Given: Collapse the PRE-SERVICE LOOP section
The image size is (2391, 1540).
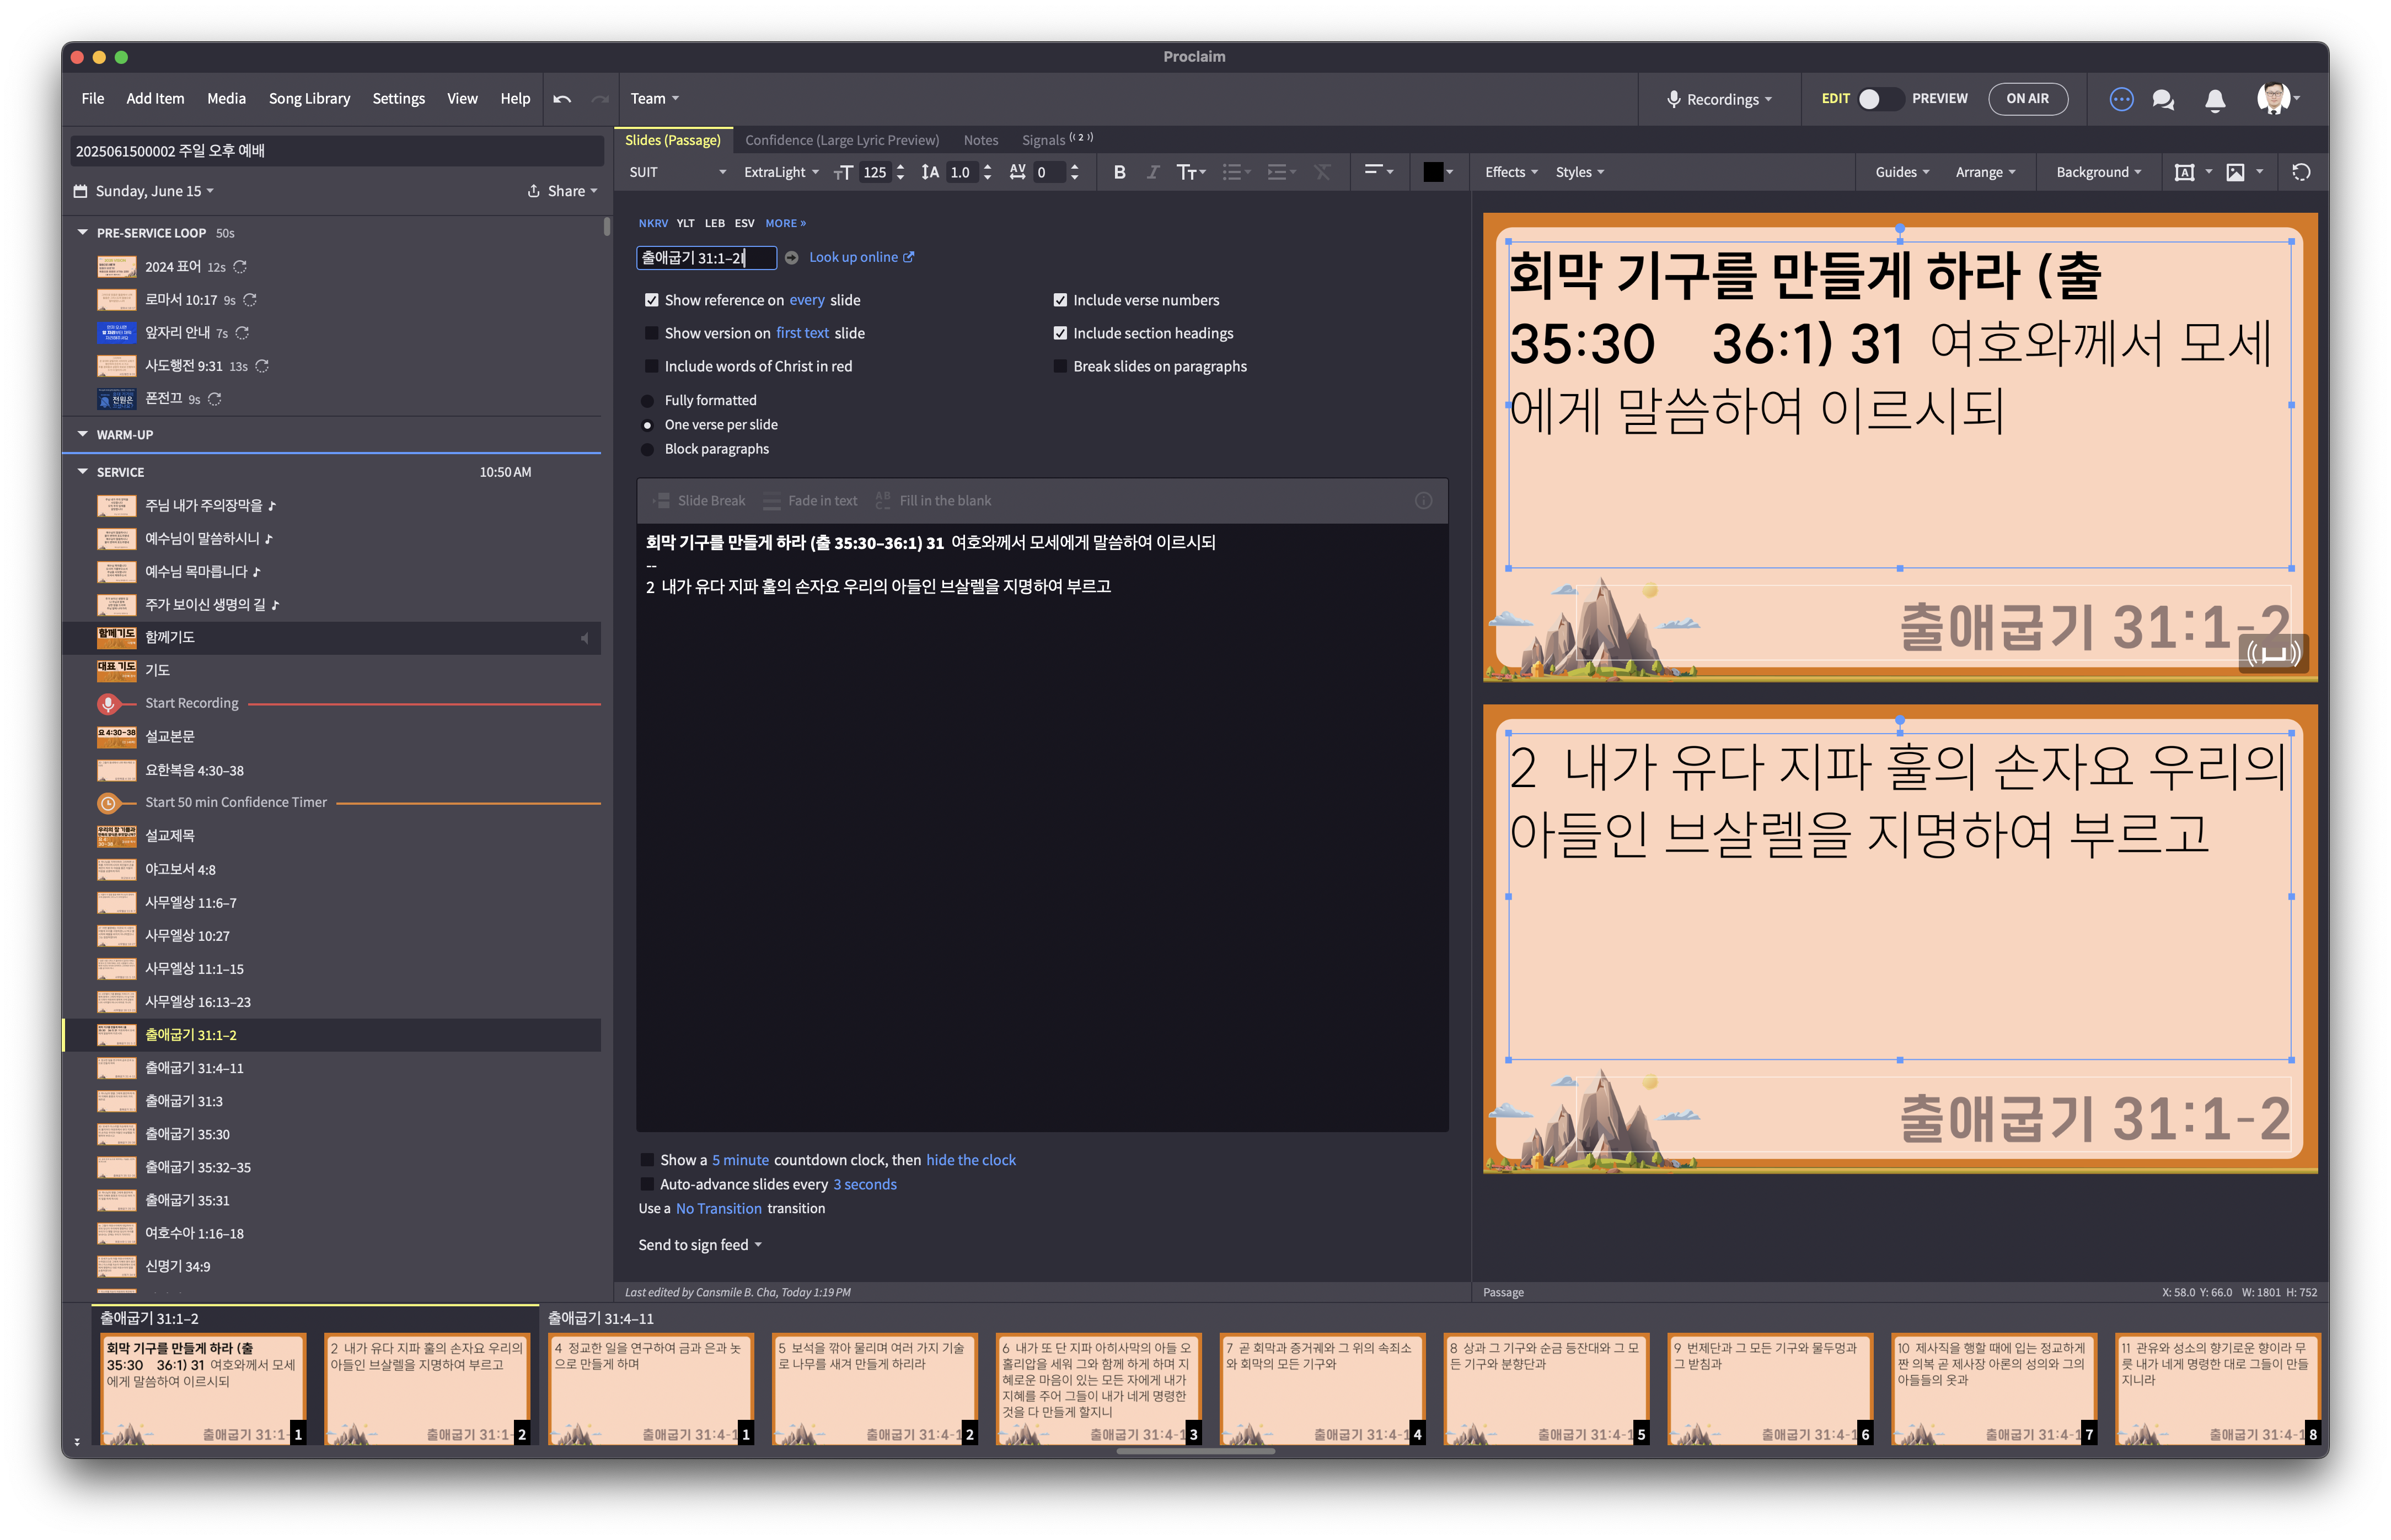Looking at the screenshot, I should click(x=83, y=233).
